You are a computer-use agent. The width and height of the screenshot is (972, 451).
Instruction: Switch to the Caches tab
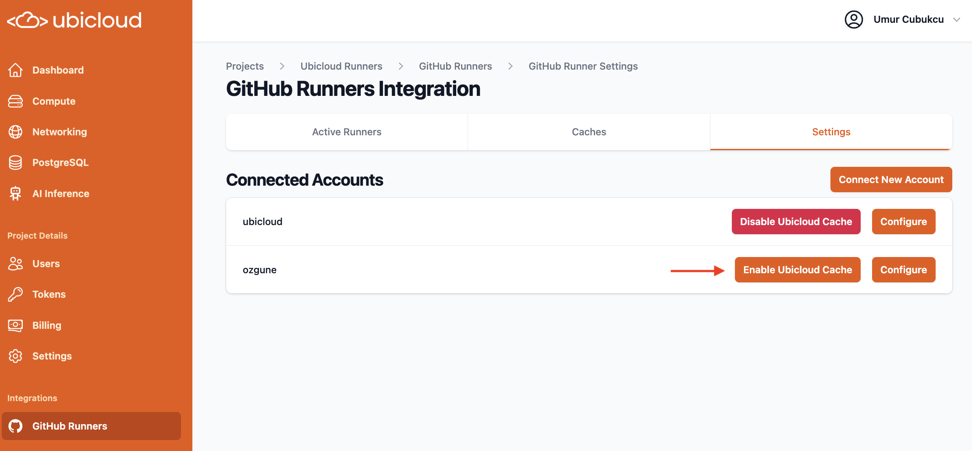tap(589, 132)
